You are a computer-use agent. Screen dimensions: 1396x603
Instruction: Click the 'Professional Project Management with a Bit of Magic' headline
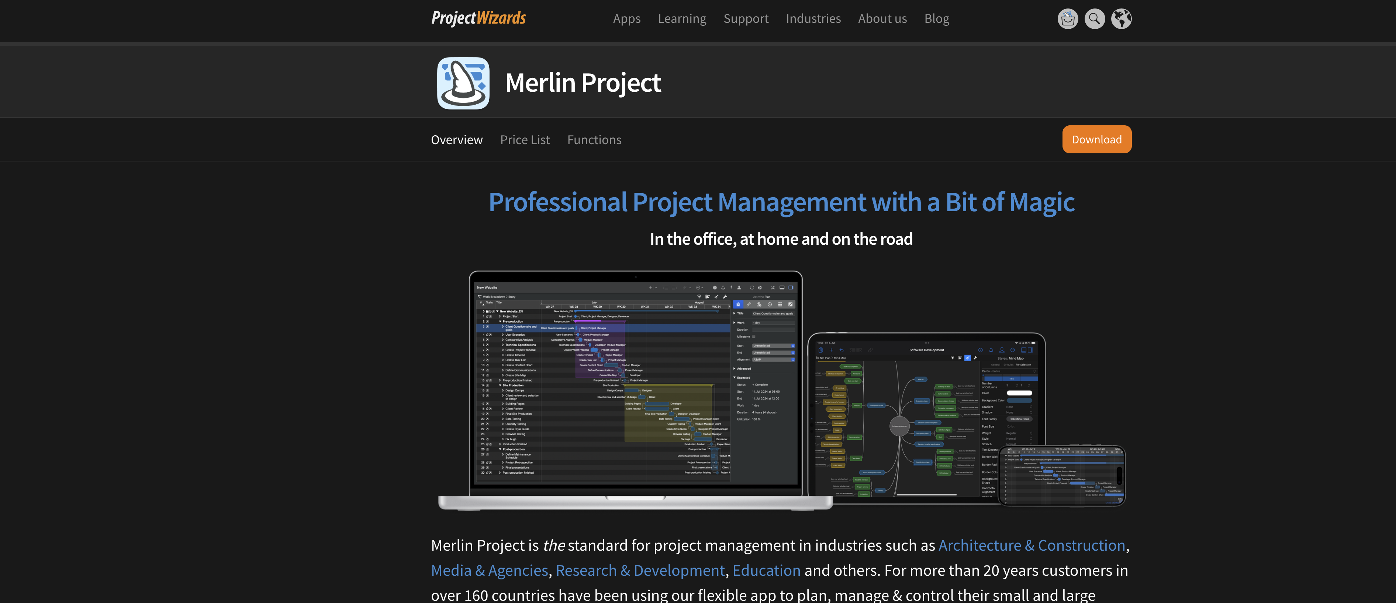coord(781,202)
